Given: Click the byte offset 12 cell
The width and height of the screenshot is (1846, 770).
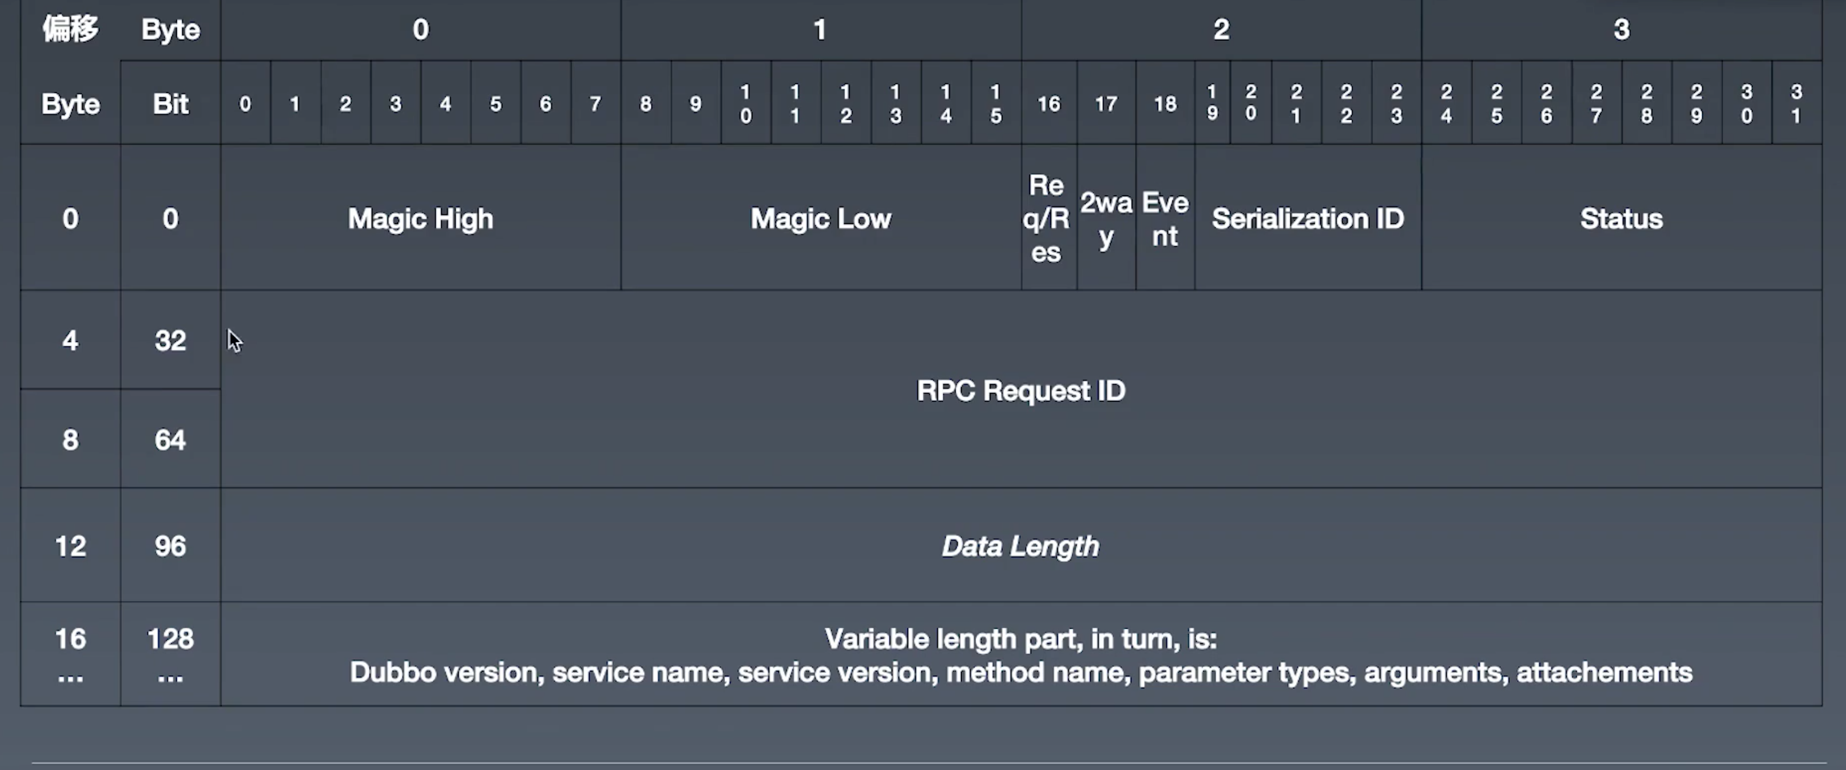Looking at the screenshot, I should 70,545.
